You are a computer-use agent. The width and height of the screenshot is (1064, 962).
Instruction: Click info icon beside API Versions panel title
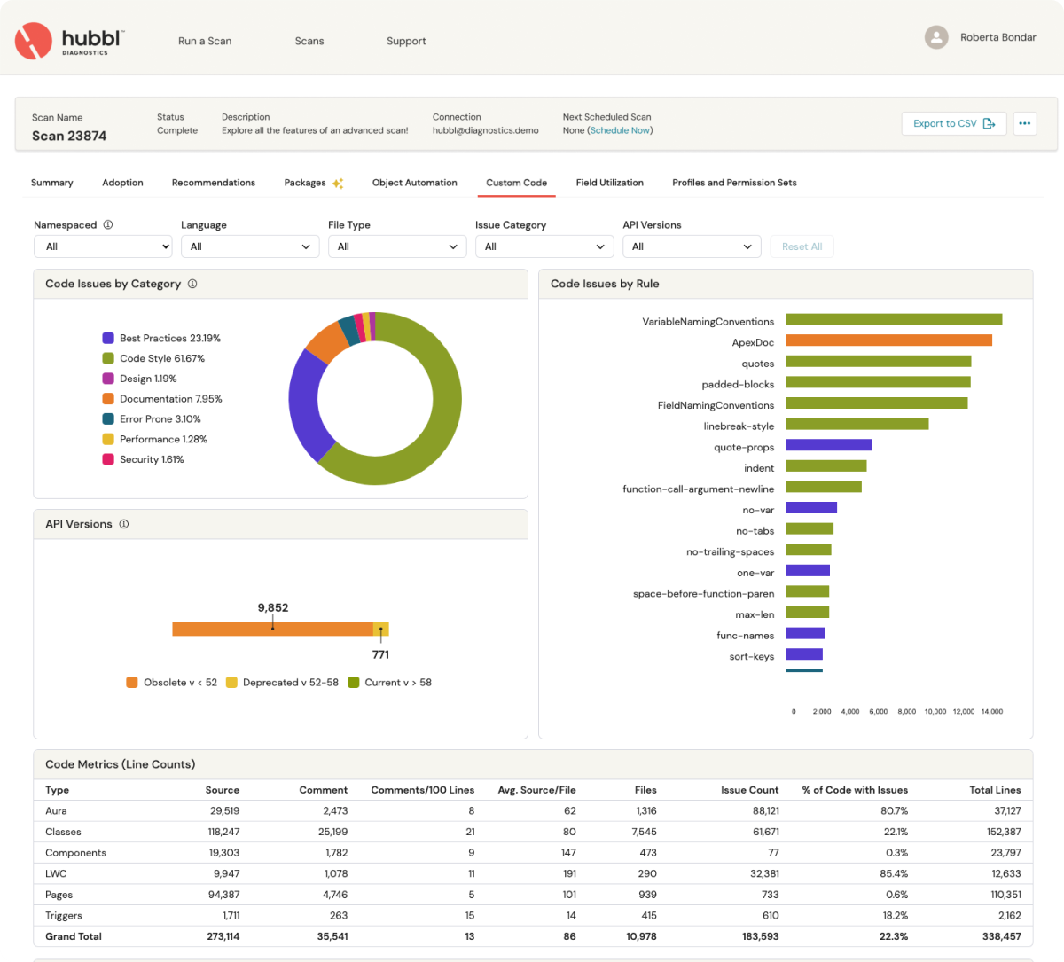(x=124, y=524)
